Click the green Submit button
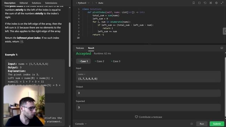This screenshot has height=127, width=226. (217, 124)
